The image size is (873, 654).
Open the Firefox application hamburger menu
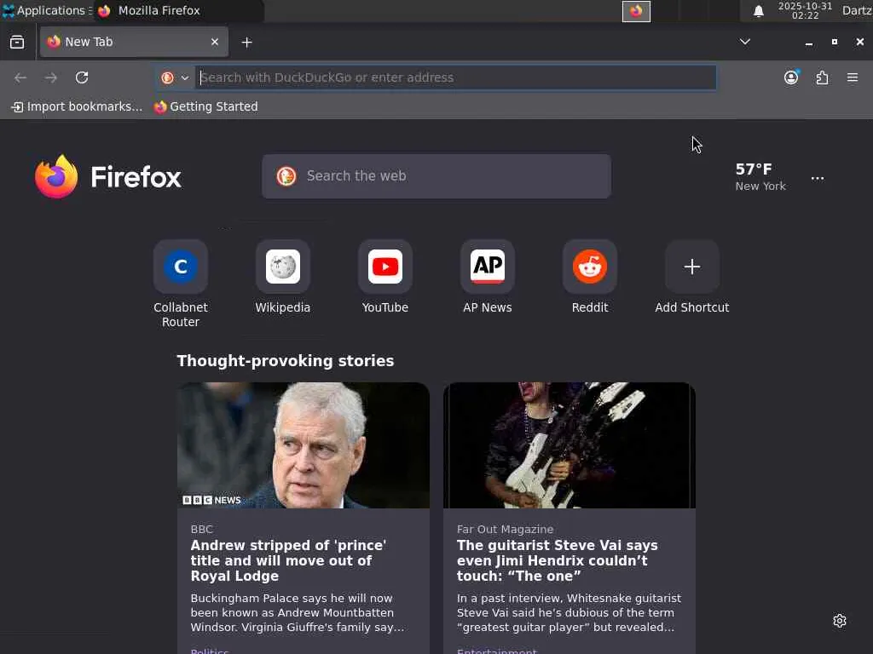[x=853, y=77]
